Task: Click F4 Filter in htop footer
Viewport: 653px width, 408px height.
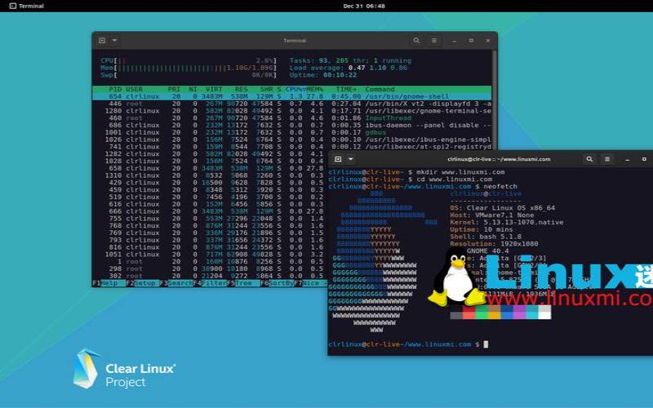Action: pyautogui.click(x=210, y=283)
